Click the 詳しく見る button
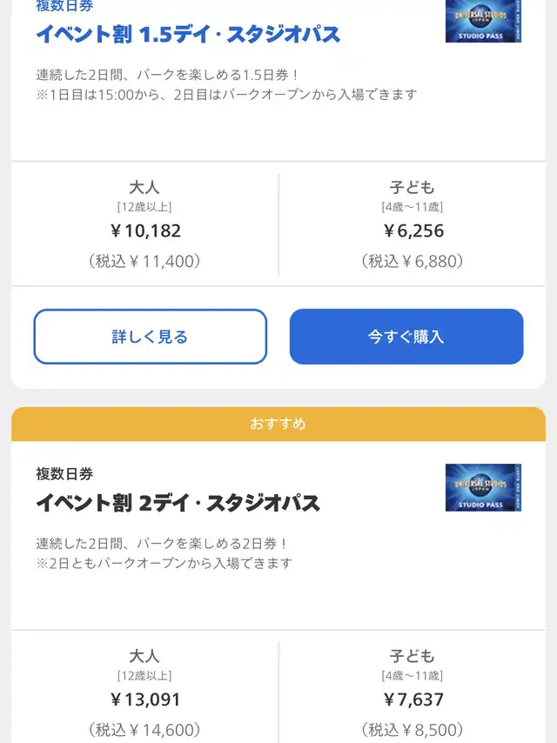The width and height of the screenshot is (557, 743). 151,337
